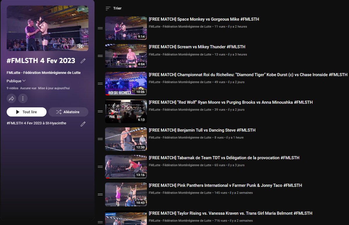This screenshot has width=349, height=225.
Task: Open the Trier sort menu
Action: [x=113, y=8]
